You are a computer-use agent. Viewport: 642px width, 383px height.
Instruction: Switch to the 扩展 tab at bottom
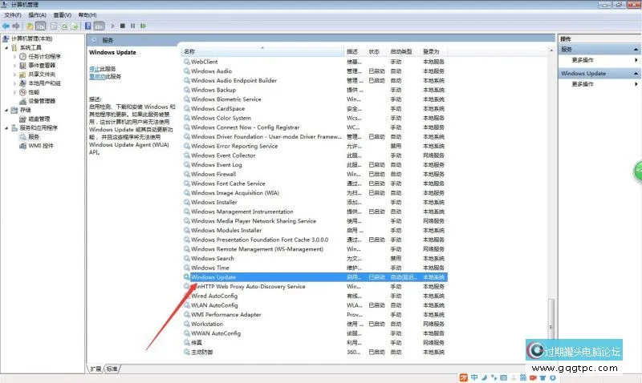click(95, 369)
